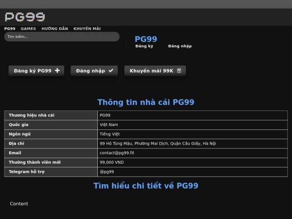Open the PG99 navigation menu item

pyautogui.click(x=10, y=29)
